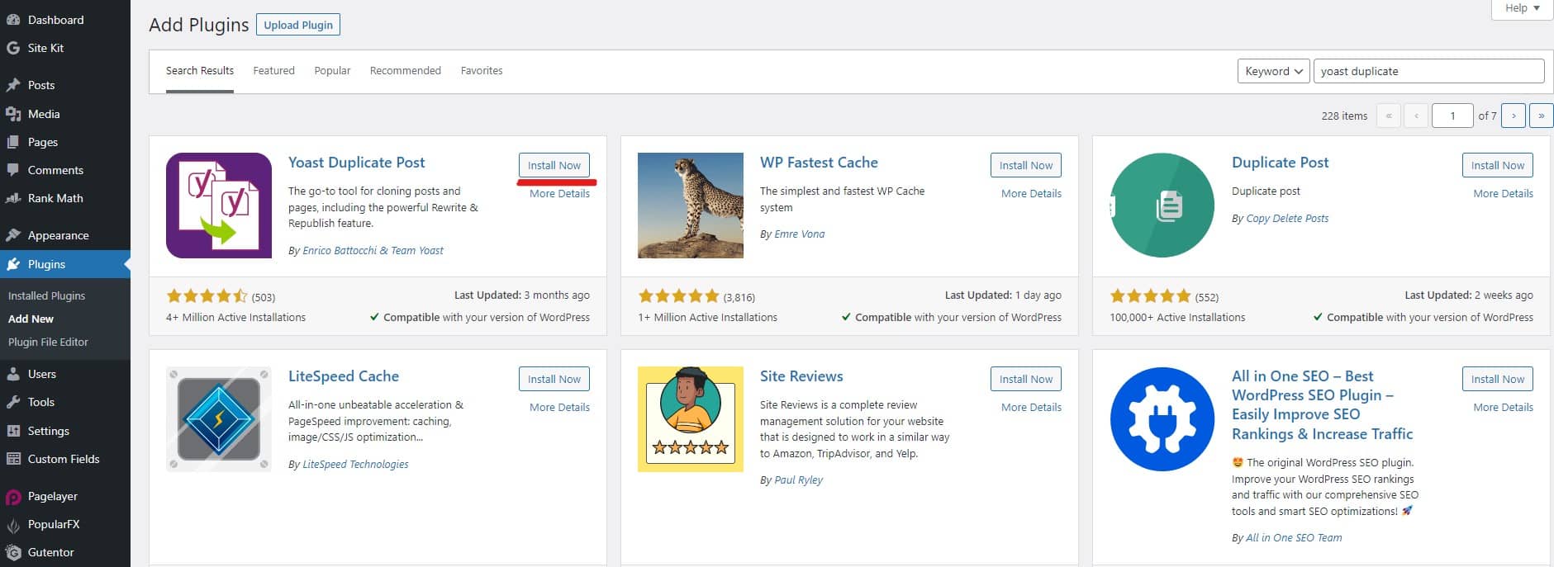Click the Site Kit Google icon

click(13, 48)
